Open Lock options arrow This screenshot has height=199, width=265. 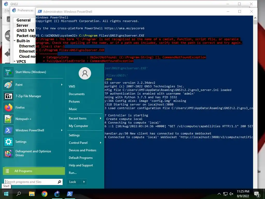click(84, 182)
